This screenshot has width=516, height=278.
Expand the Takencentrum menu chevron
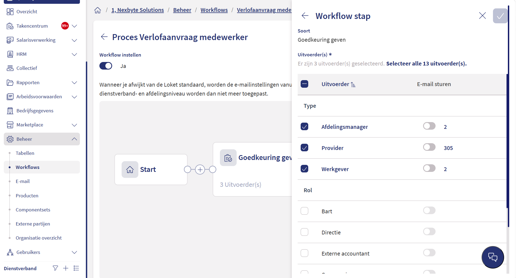74,26
